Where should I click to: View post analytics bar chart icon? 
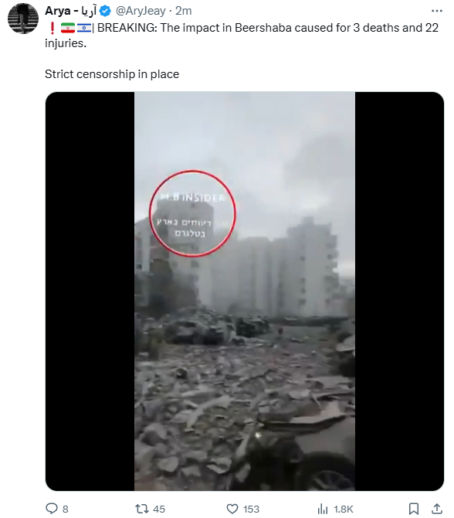pyautogui.click(x=322, y=509)
